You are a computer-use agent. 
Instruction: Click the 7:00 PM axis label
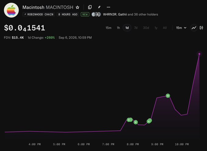108,144
